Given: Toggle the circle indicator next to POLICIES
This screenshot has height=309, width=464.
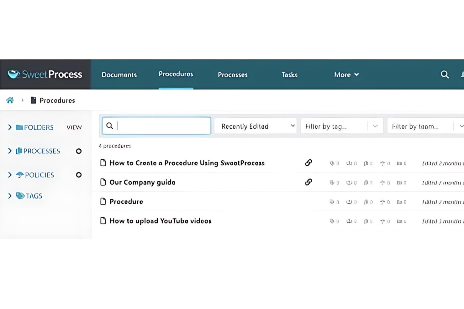Looking at the screenshot, I should pyautogui.click(x=79, y=175).
